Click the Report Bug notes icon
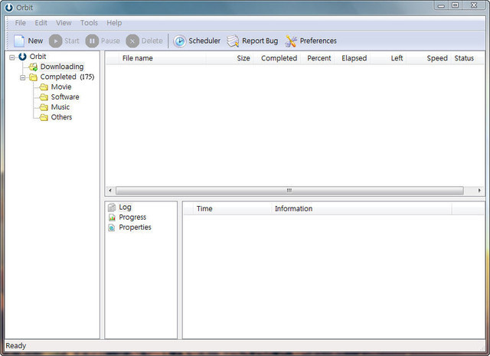Viewport: 490px width, 356px height. pos(233,41)
